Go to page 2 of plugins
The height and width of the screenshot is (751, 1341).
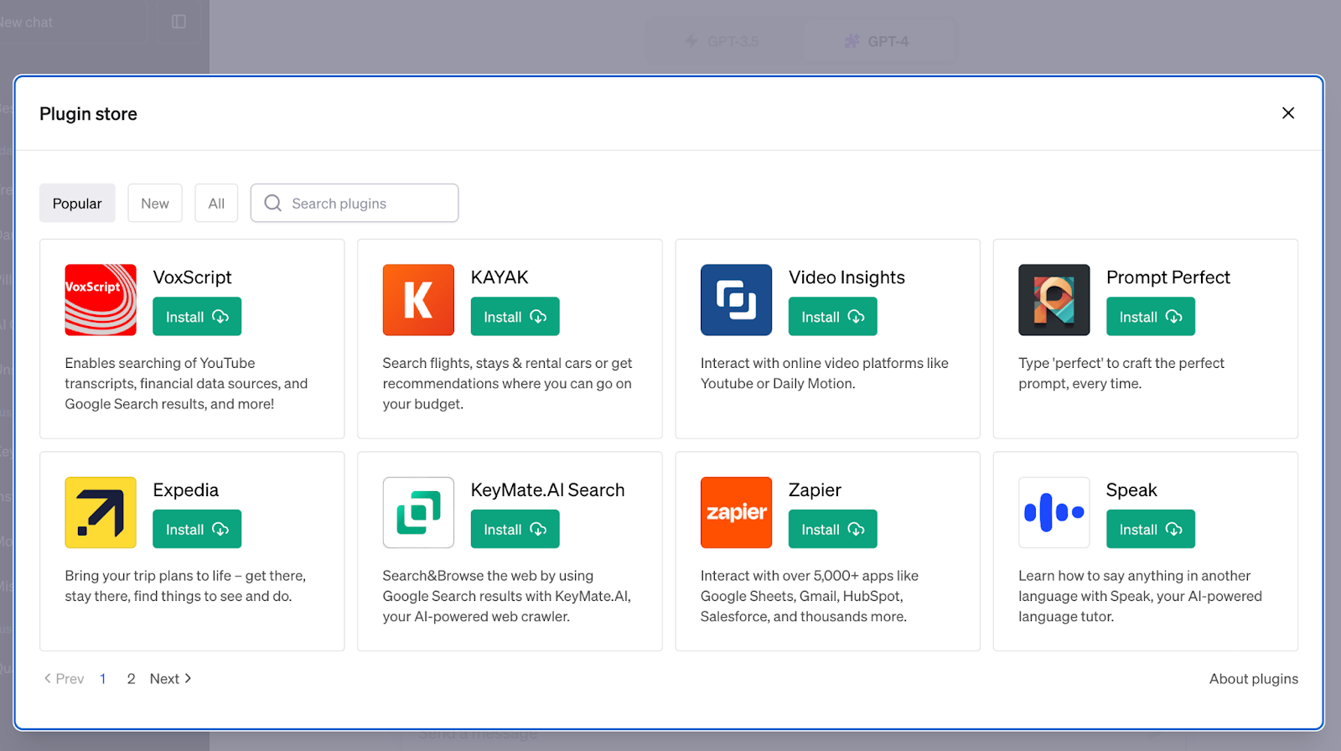[x=131, y=679]
